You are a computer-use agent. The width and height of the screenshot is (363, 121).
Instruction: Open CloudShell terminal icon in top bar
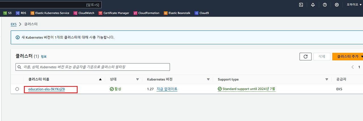click(x=301, y=5)
